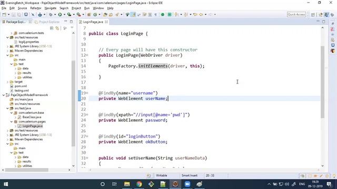The image size is (337, 189).
Task: Click the Search flashlight toolbar icon
Action: (x=117, y=15)
